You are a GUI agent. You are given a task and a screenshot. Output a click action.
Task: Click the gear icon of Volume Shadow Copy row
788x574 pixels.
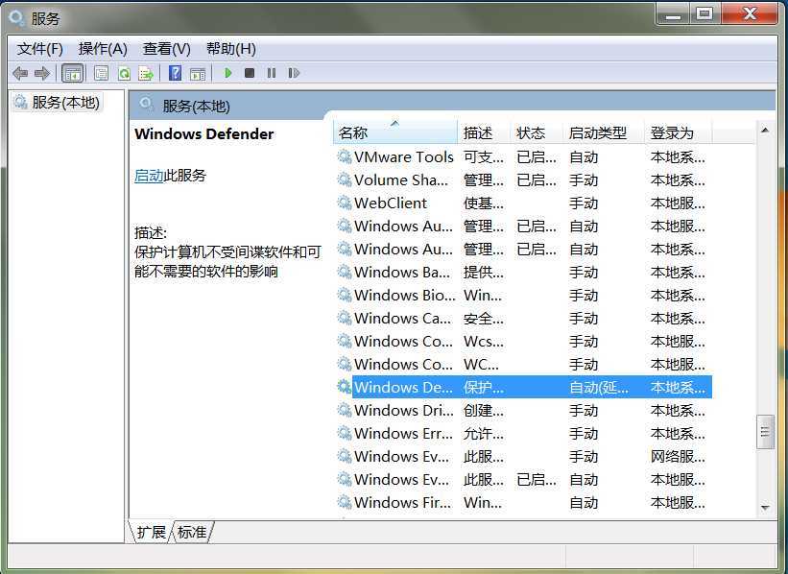(345, 179)
